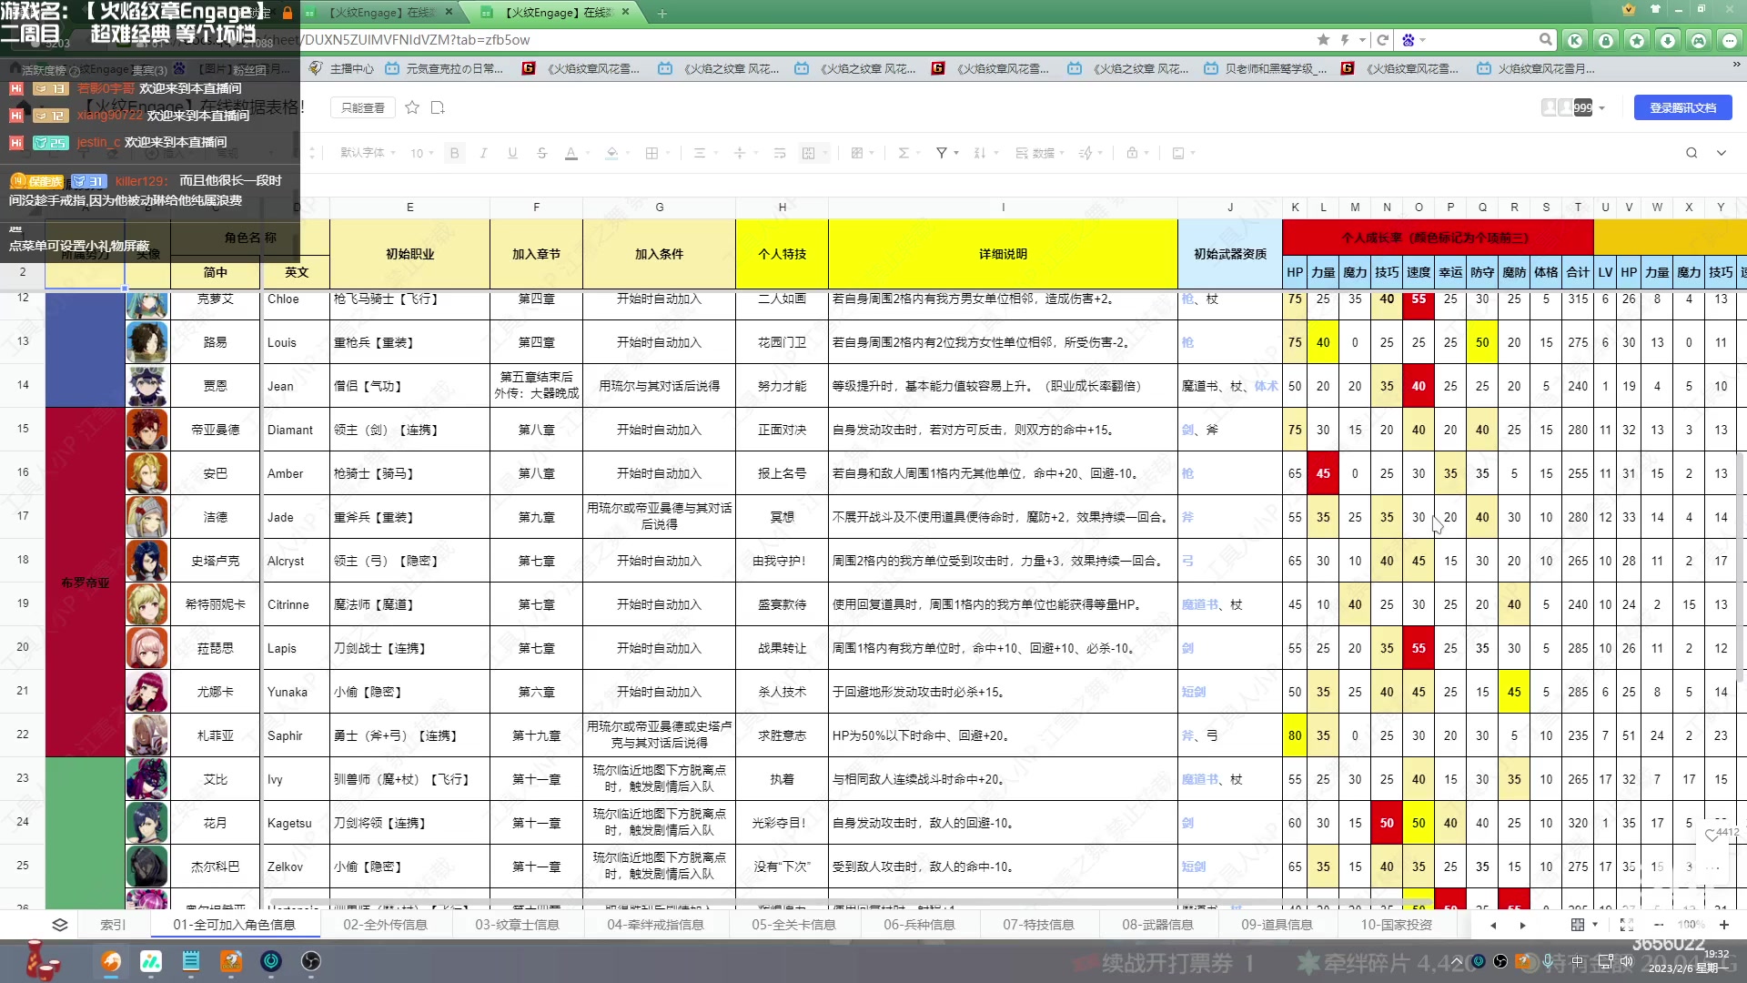This screenshot has height=983, width=1747.
Task: Open the 元氣壹荒拉の日常 bookmark
Action: coord(444,68)
